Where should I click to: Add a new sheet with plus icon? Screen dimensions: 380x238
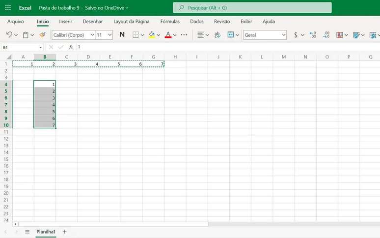click(64, 232)
